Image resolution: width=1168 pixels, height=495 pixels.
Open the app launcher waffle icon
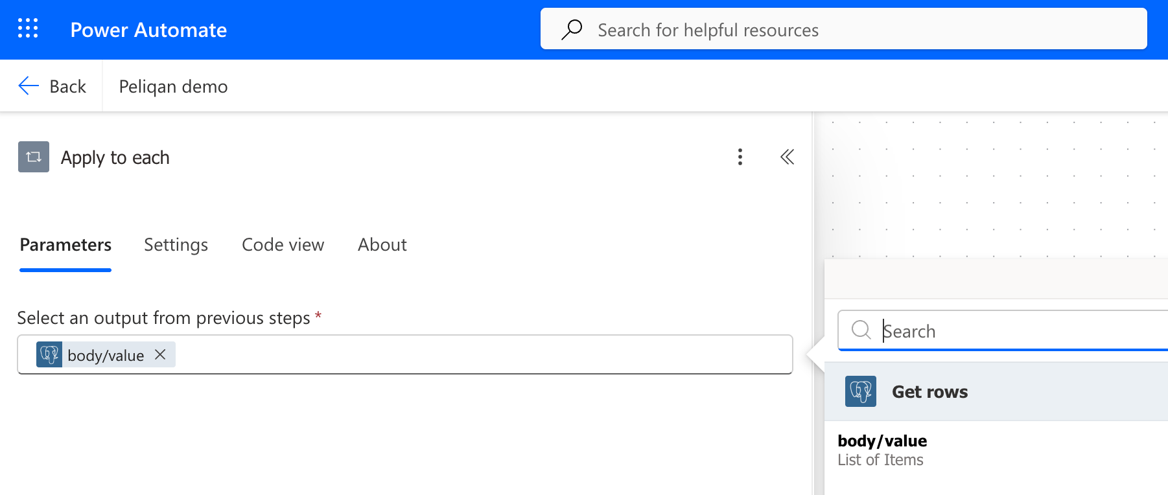point(28,29)
